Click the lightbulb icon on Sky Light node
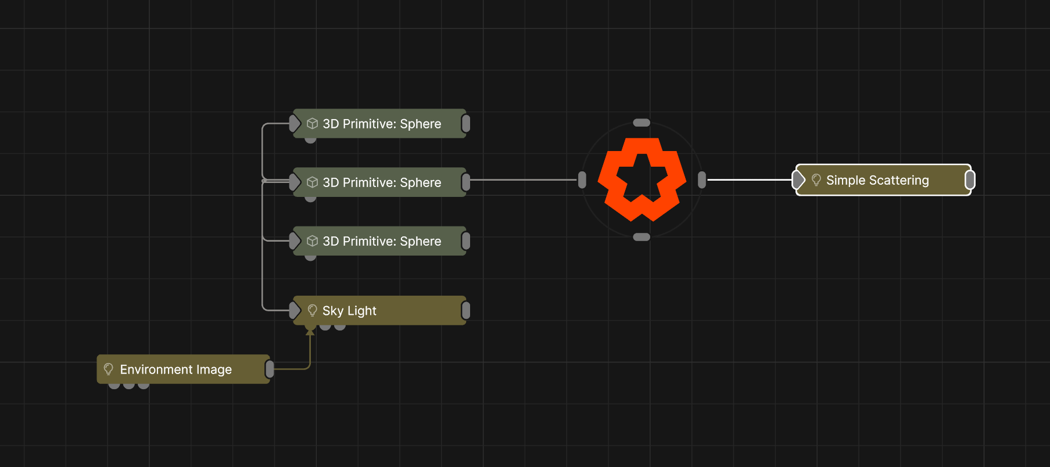Screen dimensions: 1050x467 coord(312,311)
